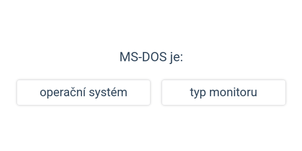Choose the left answer option "operační systém"
The height and width of the screenshot is (151, 302).
pos(83,92)
